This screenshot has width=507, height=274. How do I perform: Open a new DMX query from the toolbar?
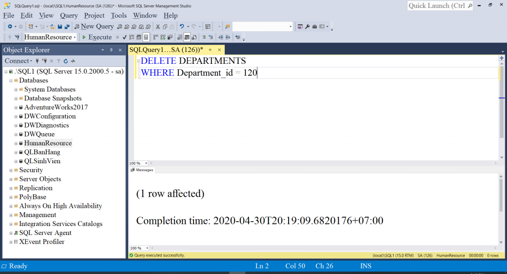[134, 27]
